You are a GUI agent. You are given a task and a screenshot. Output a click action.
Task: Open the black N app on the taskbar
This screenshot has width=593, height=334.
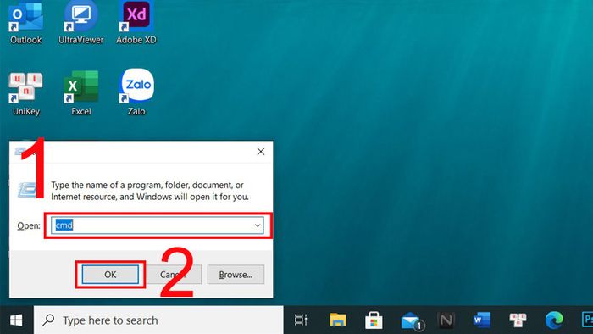tap(446, 320)
